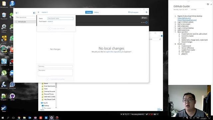Click the New branch name field

[61, 18]
